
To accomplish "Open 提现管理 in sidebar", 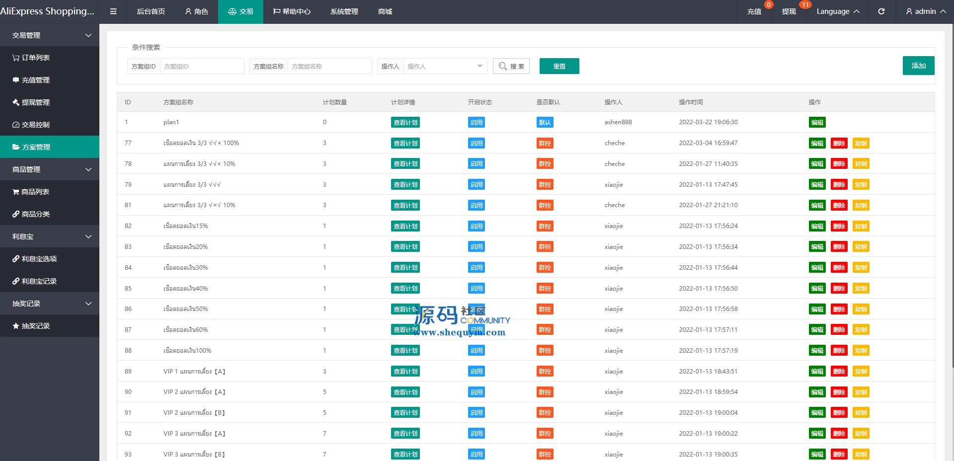I will [x=50, y=102].
